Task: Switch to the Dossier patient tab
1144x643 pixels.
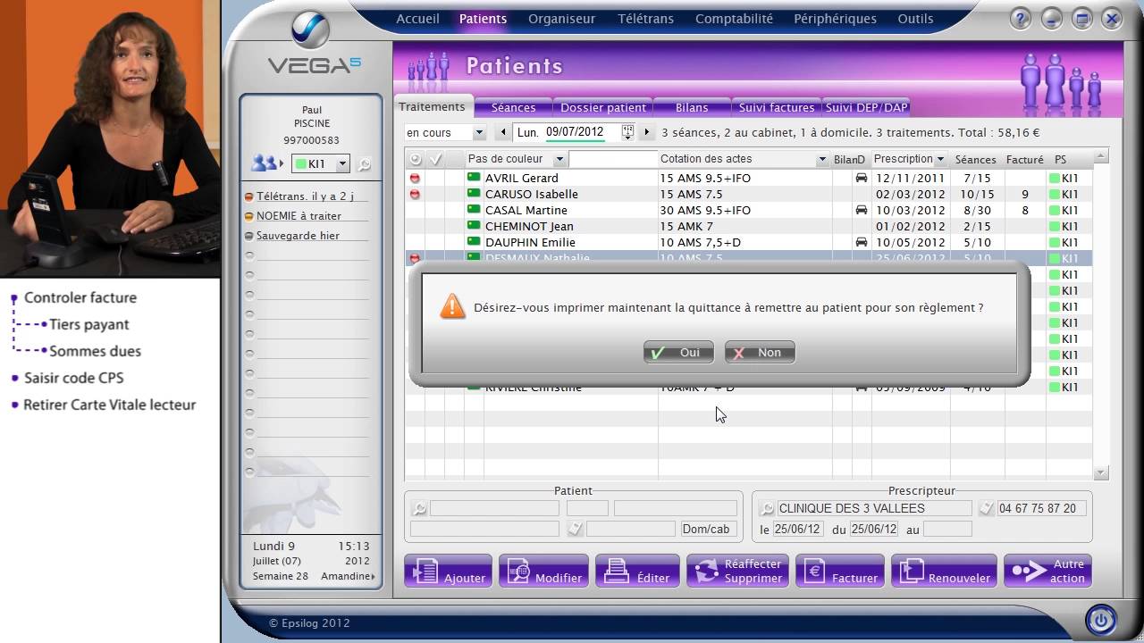Action: pyautogui.click(x=603, y=107)
